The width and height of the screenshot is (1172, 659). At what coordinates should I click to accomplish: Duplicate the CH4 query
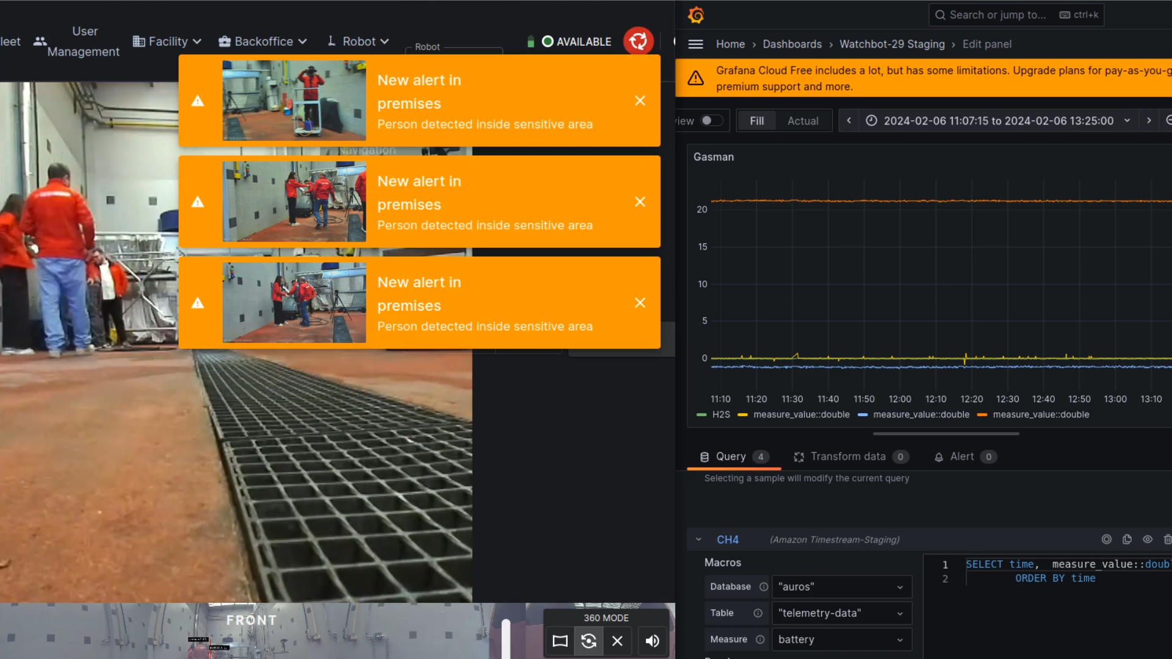coord(1127,539)
